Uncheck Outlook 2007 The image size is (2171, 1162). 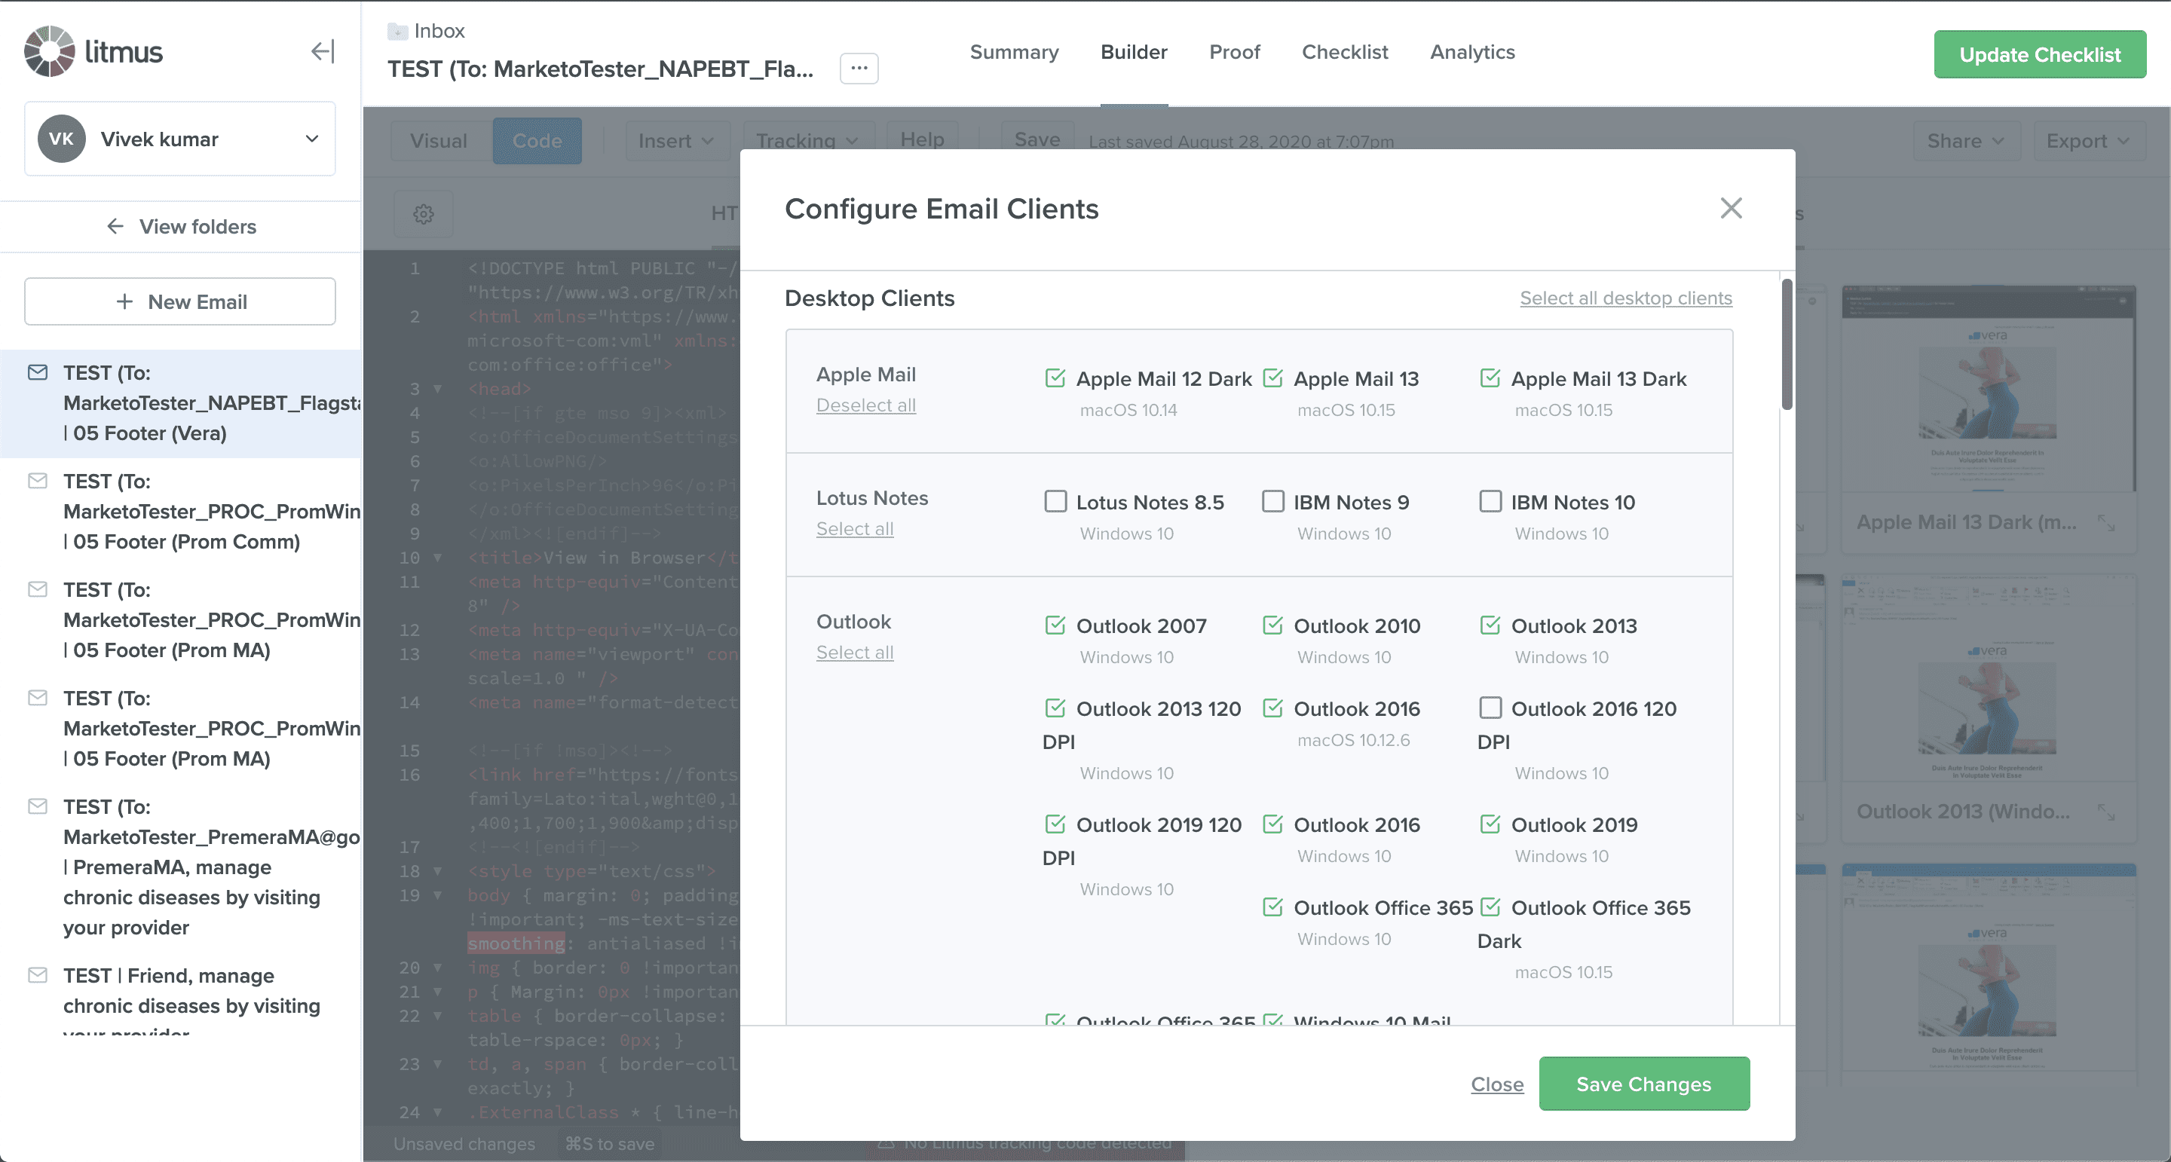tap(1055, 625)
